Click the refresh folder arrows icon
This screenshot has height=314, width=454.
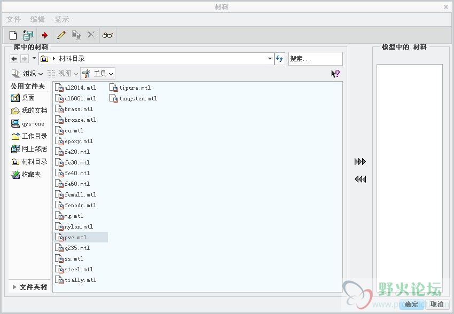click(279, 59)
